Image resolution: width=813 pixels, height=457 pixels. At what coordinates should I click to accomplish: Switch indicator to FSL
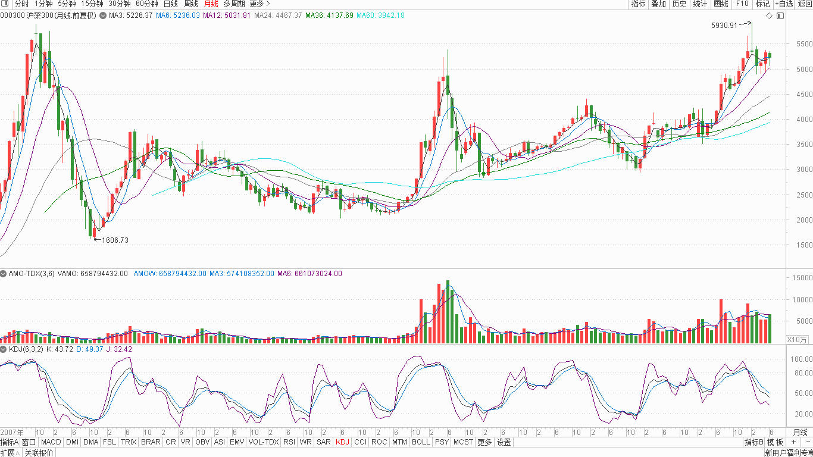point(110,442)
